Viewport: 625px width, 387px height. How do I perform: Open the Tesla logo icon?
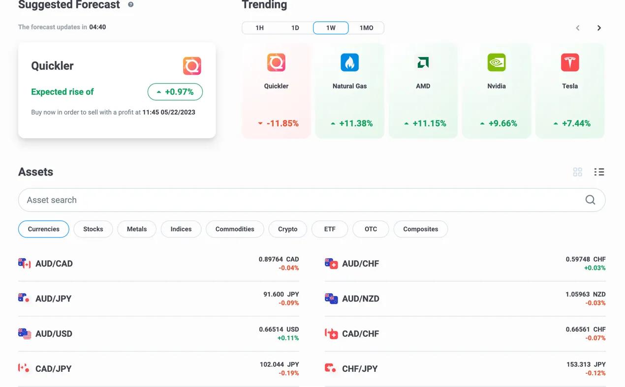point(570,62)
